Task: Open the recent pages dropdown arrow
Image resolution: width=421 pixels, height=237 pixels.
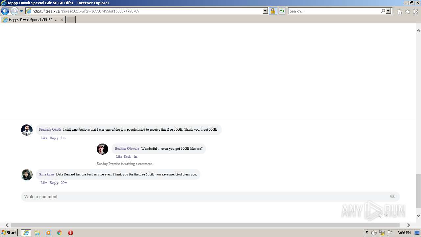Action: click(21, 11)
